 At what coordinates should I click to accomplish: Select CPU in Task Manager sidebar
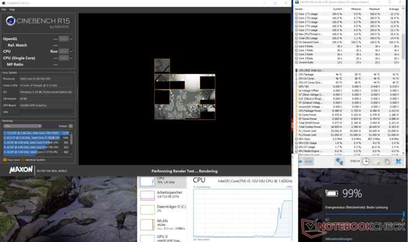(163, 181)
